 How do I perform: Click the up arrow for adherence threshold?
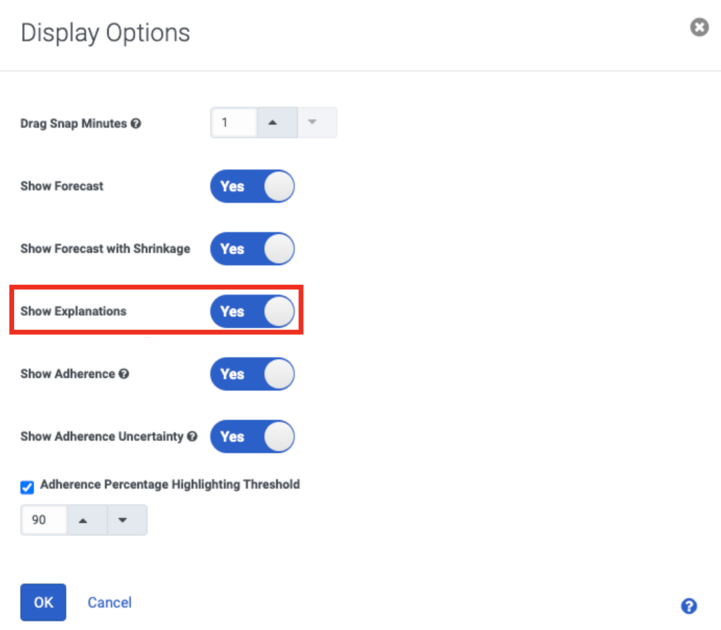coord(84,519)
